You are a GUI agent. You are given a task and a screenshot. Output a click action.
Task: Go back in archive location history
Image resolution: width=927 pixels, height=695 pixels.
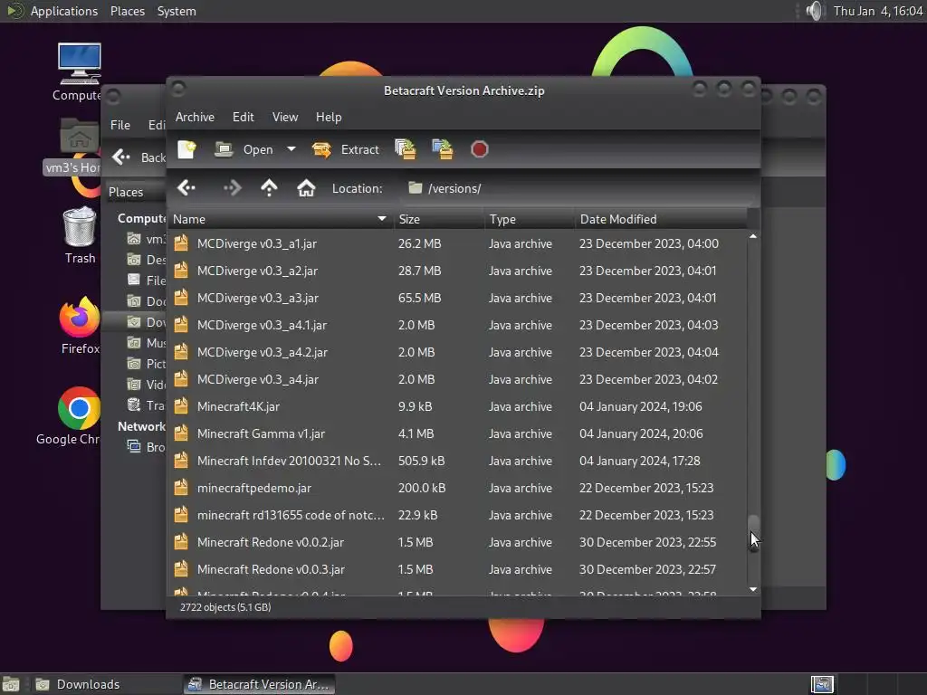186,188
